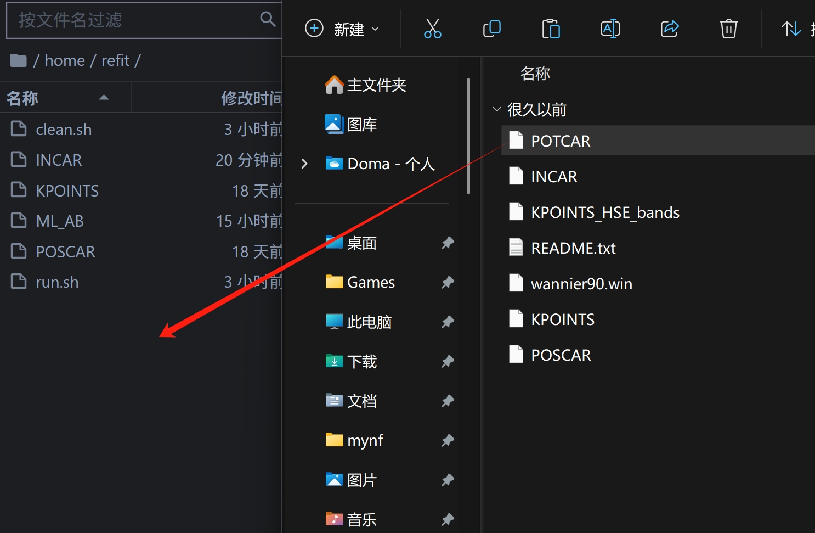Select the wannier90.win file
This screenshot has height=533, width=815.
click(581, 284)
